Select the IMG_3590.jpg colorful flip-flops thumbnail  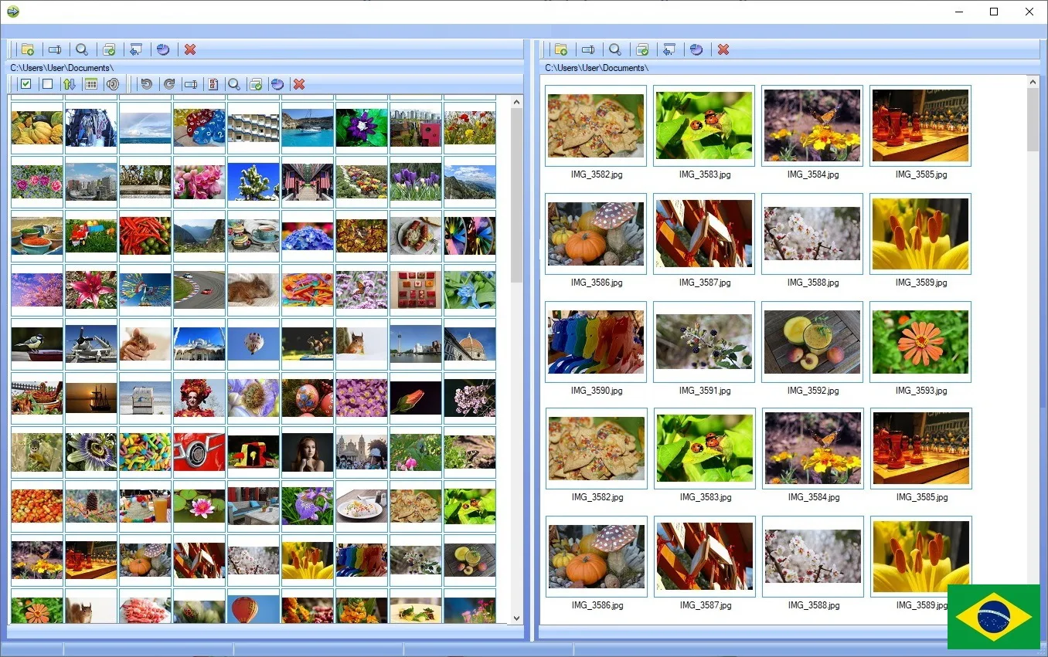(595, 341)
